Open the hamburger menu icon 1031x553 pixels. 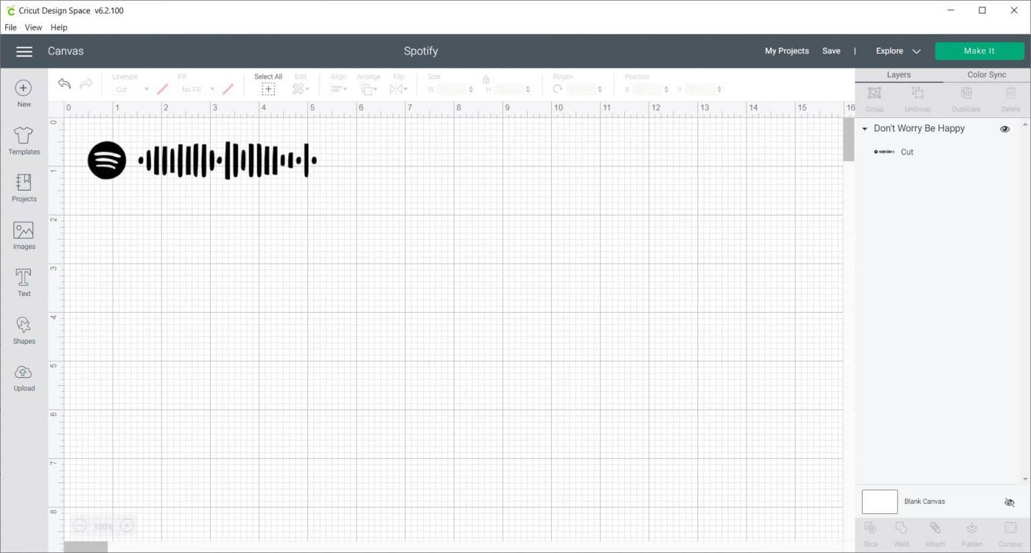(x=24, y=52)
